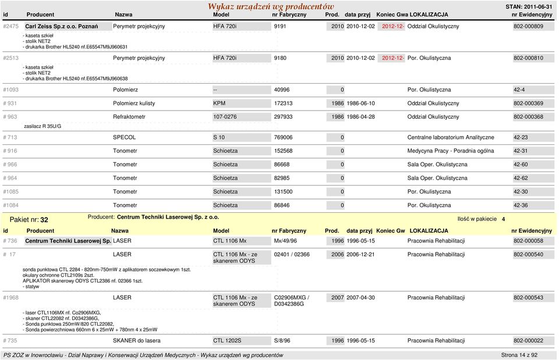Select serial number "C02906MXG / D0342386G"
This screenshot has height=360, width=559.
(x=292, y=301)
